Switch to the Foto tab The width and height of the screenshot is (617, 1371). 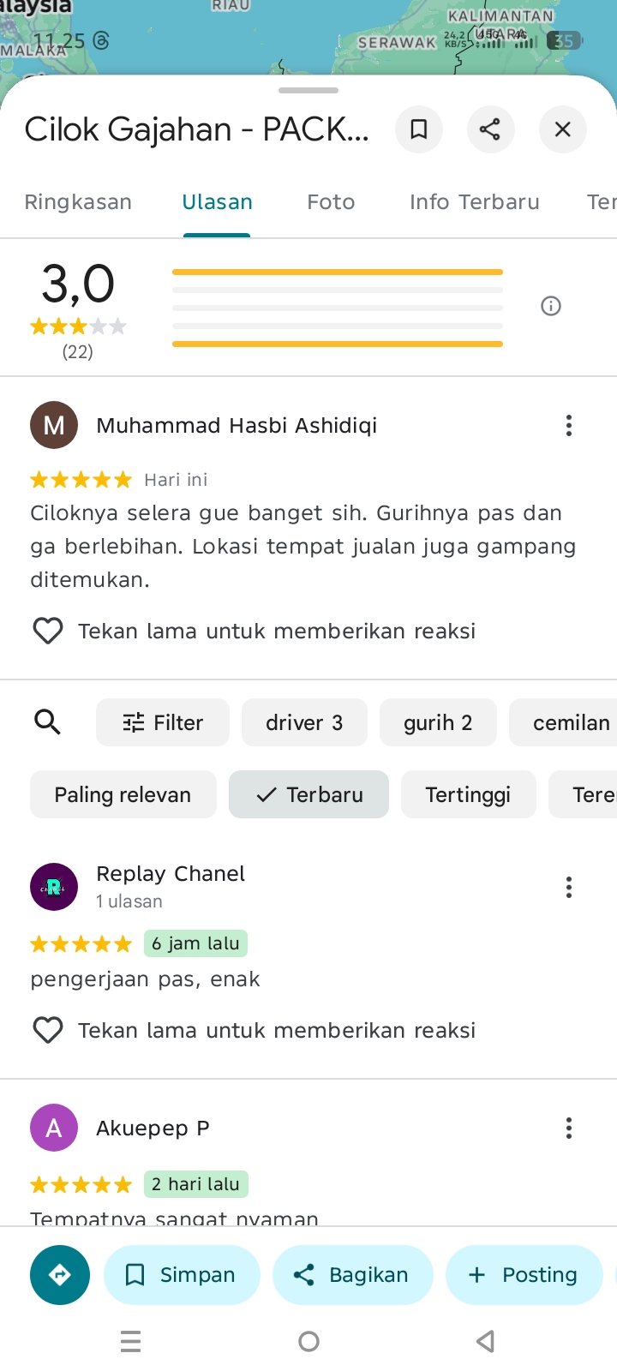click(331, 202)
